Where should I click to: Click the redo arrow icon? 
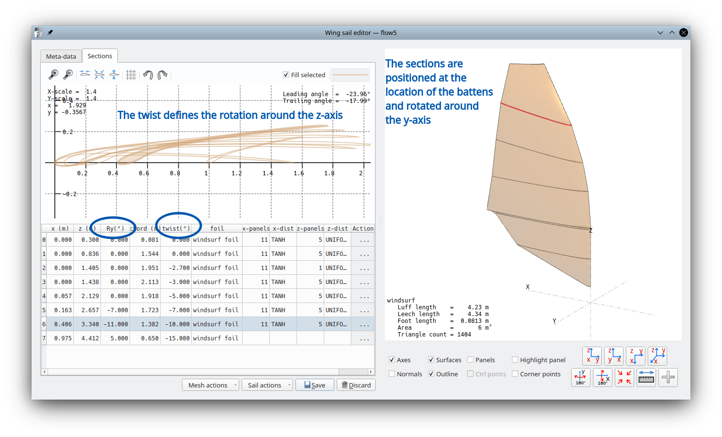click(163, 74)
